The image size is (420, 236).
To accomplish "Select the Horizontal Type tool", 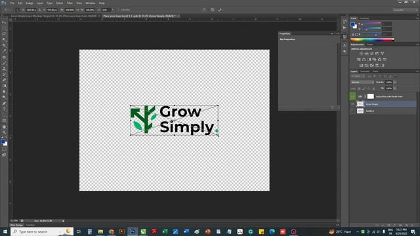I will coord(4,109).
